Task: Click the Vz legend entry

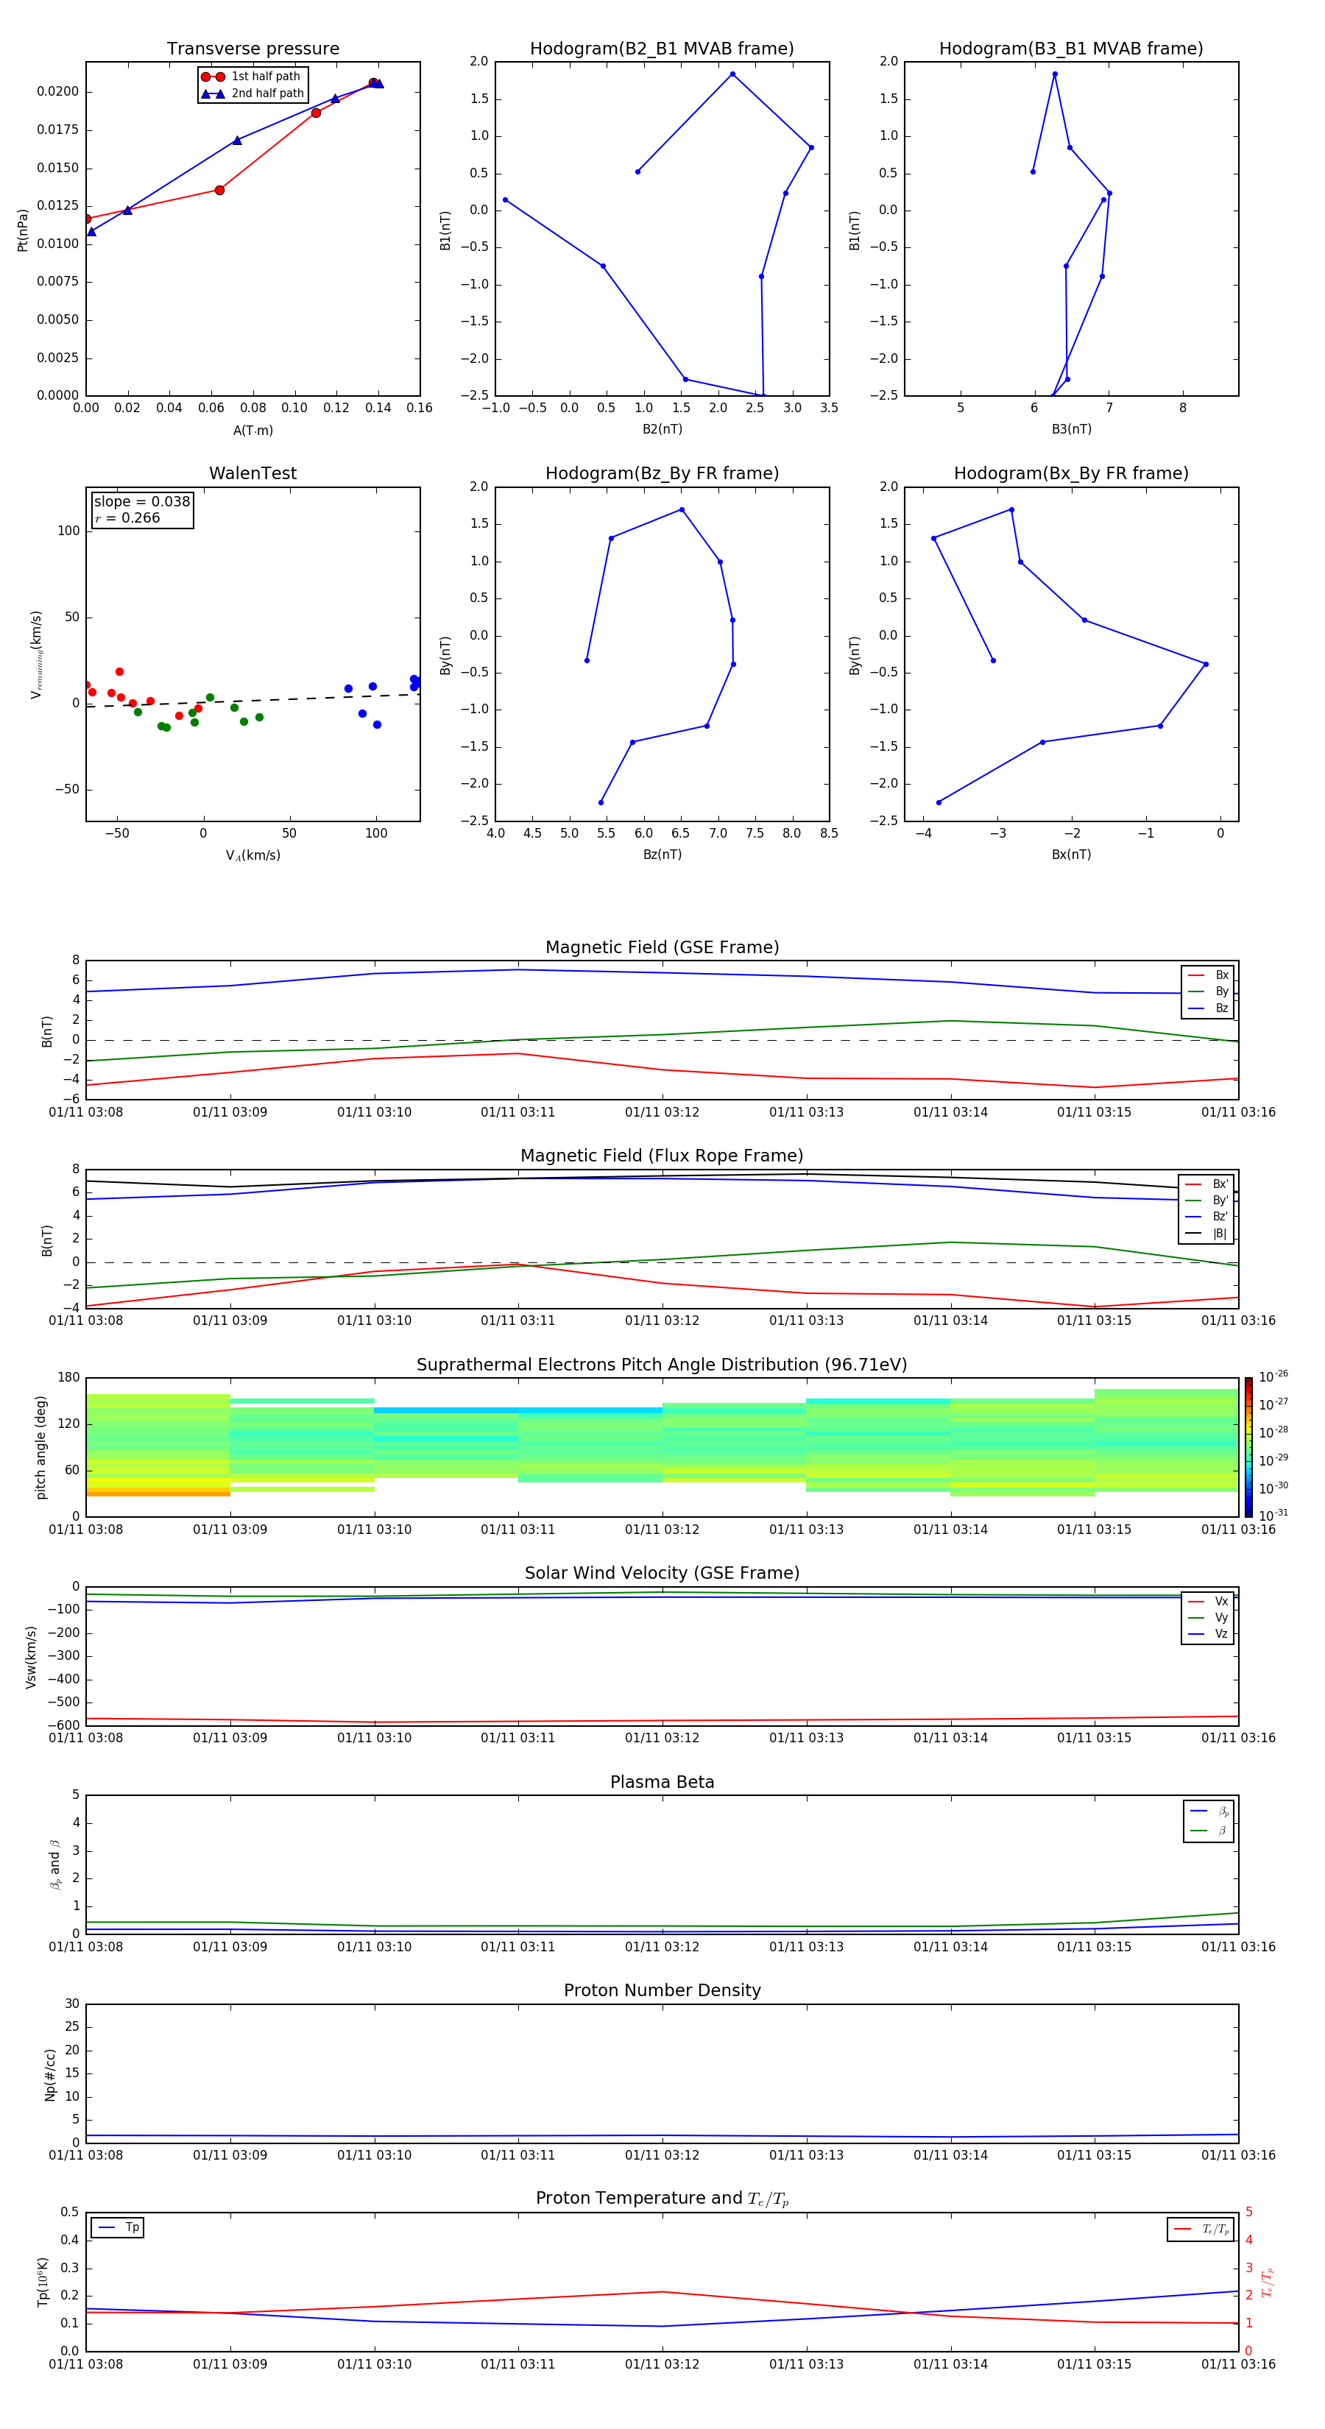Action: pos(1208,1633)
